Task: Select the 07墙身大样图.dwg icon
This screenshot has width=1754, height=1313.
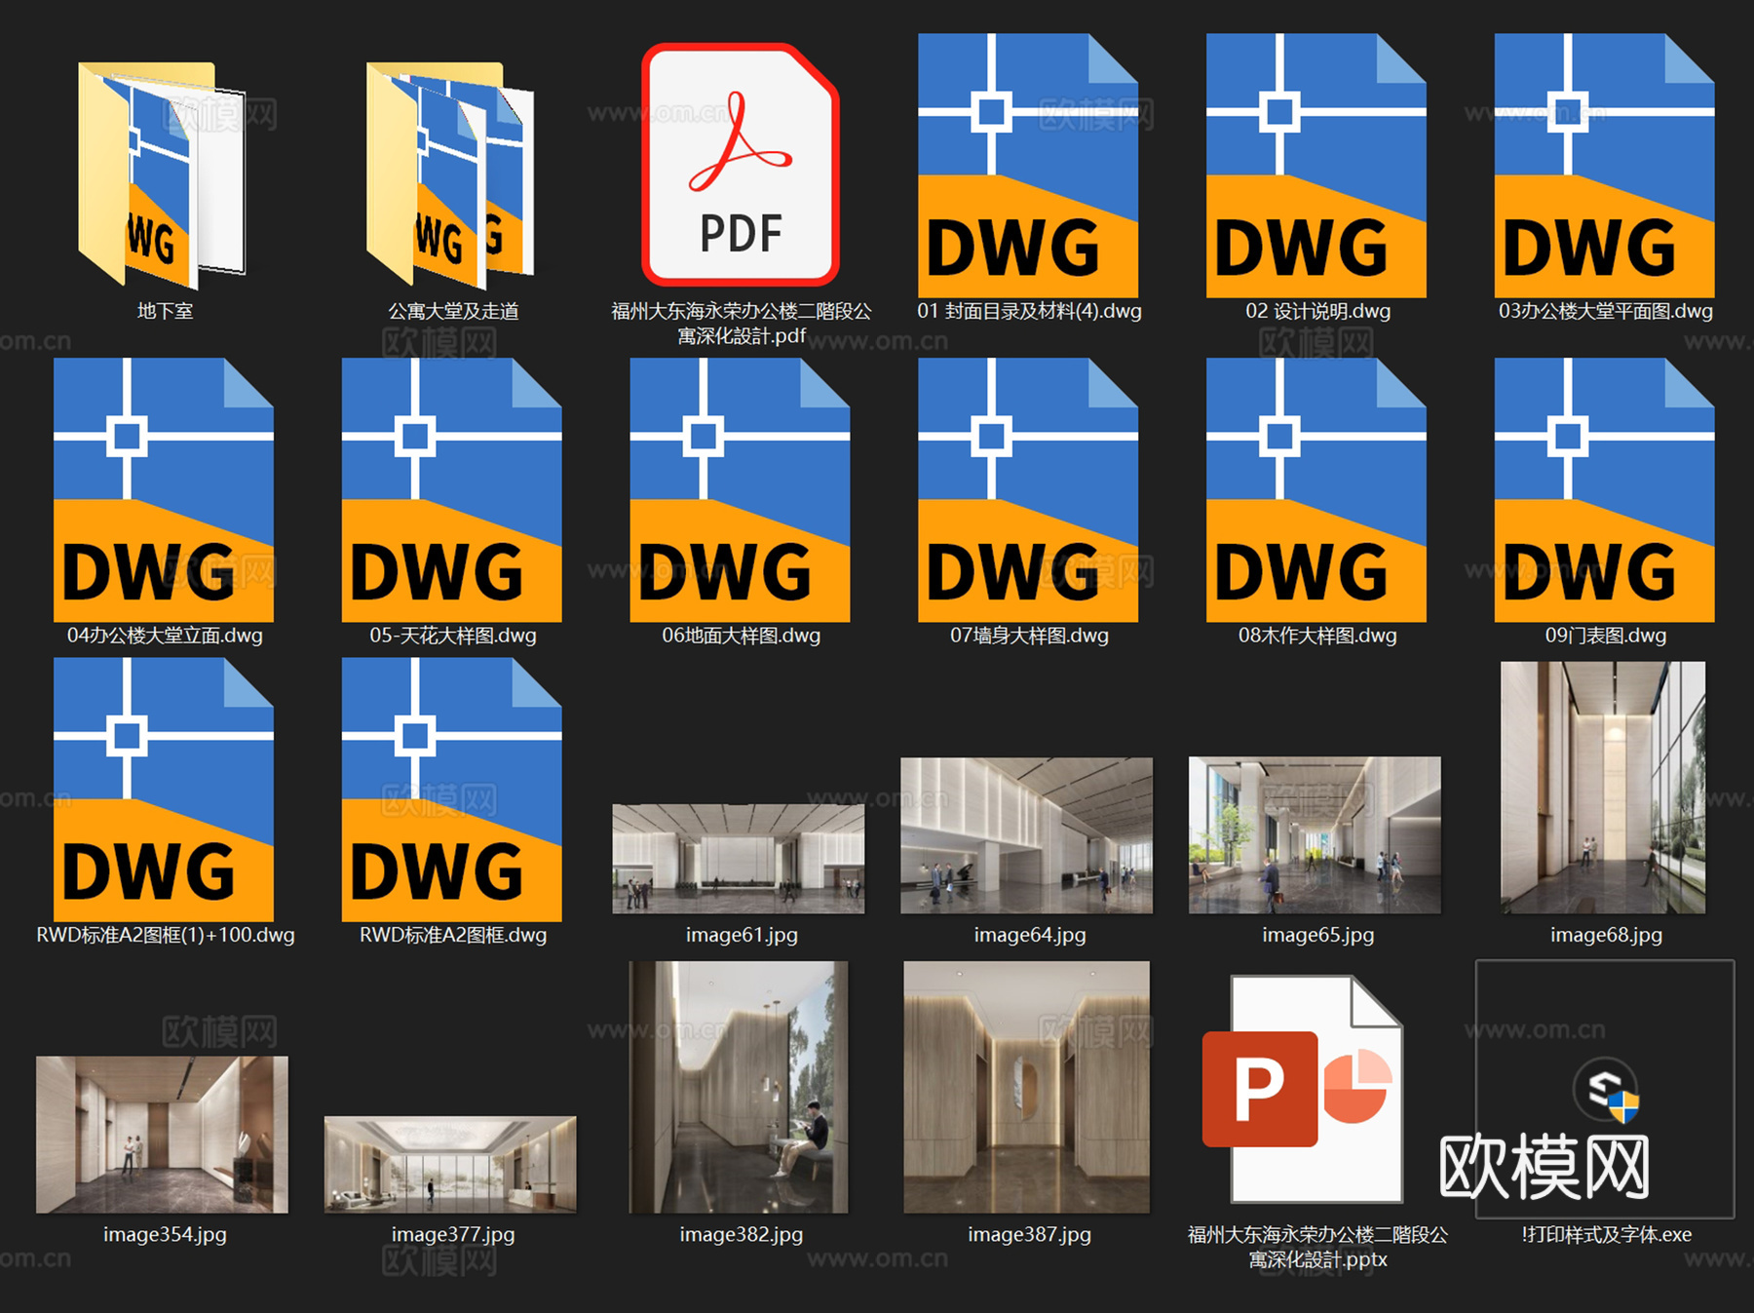Action: tap(1028, 490)
